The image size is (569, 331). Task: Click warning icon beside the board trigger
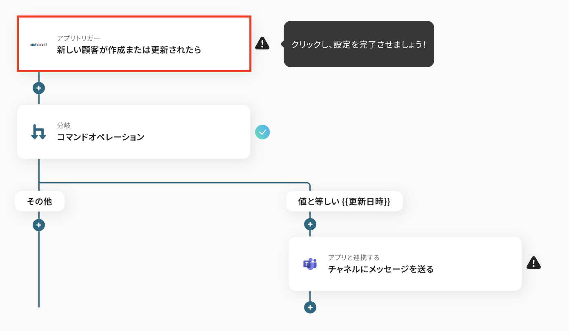click(x=262, y=43)
